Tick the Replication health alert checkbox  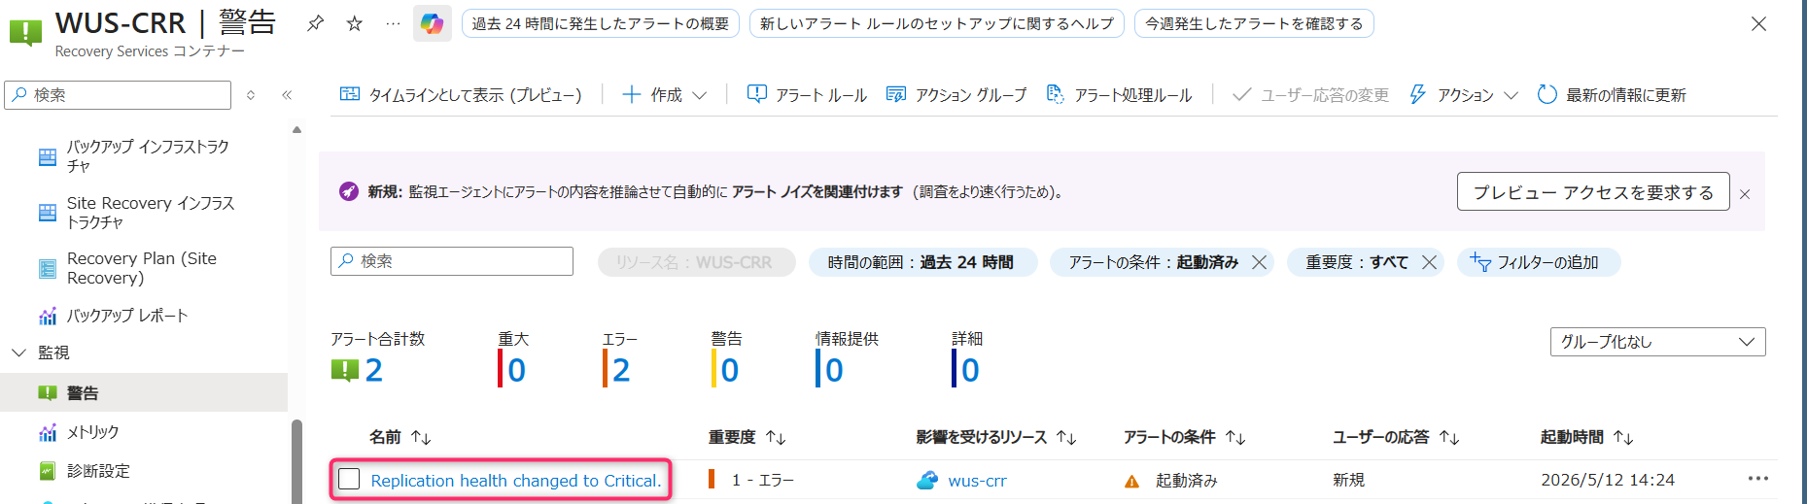coord(349,479)
